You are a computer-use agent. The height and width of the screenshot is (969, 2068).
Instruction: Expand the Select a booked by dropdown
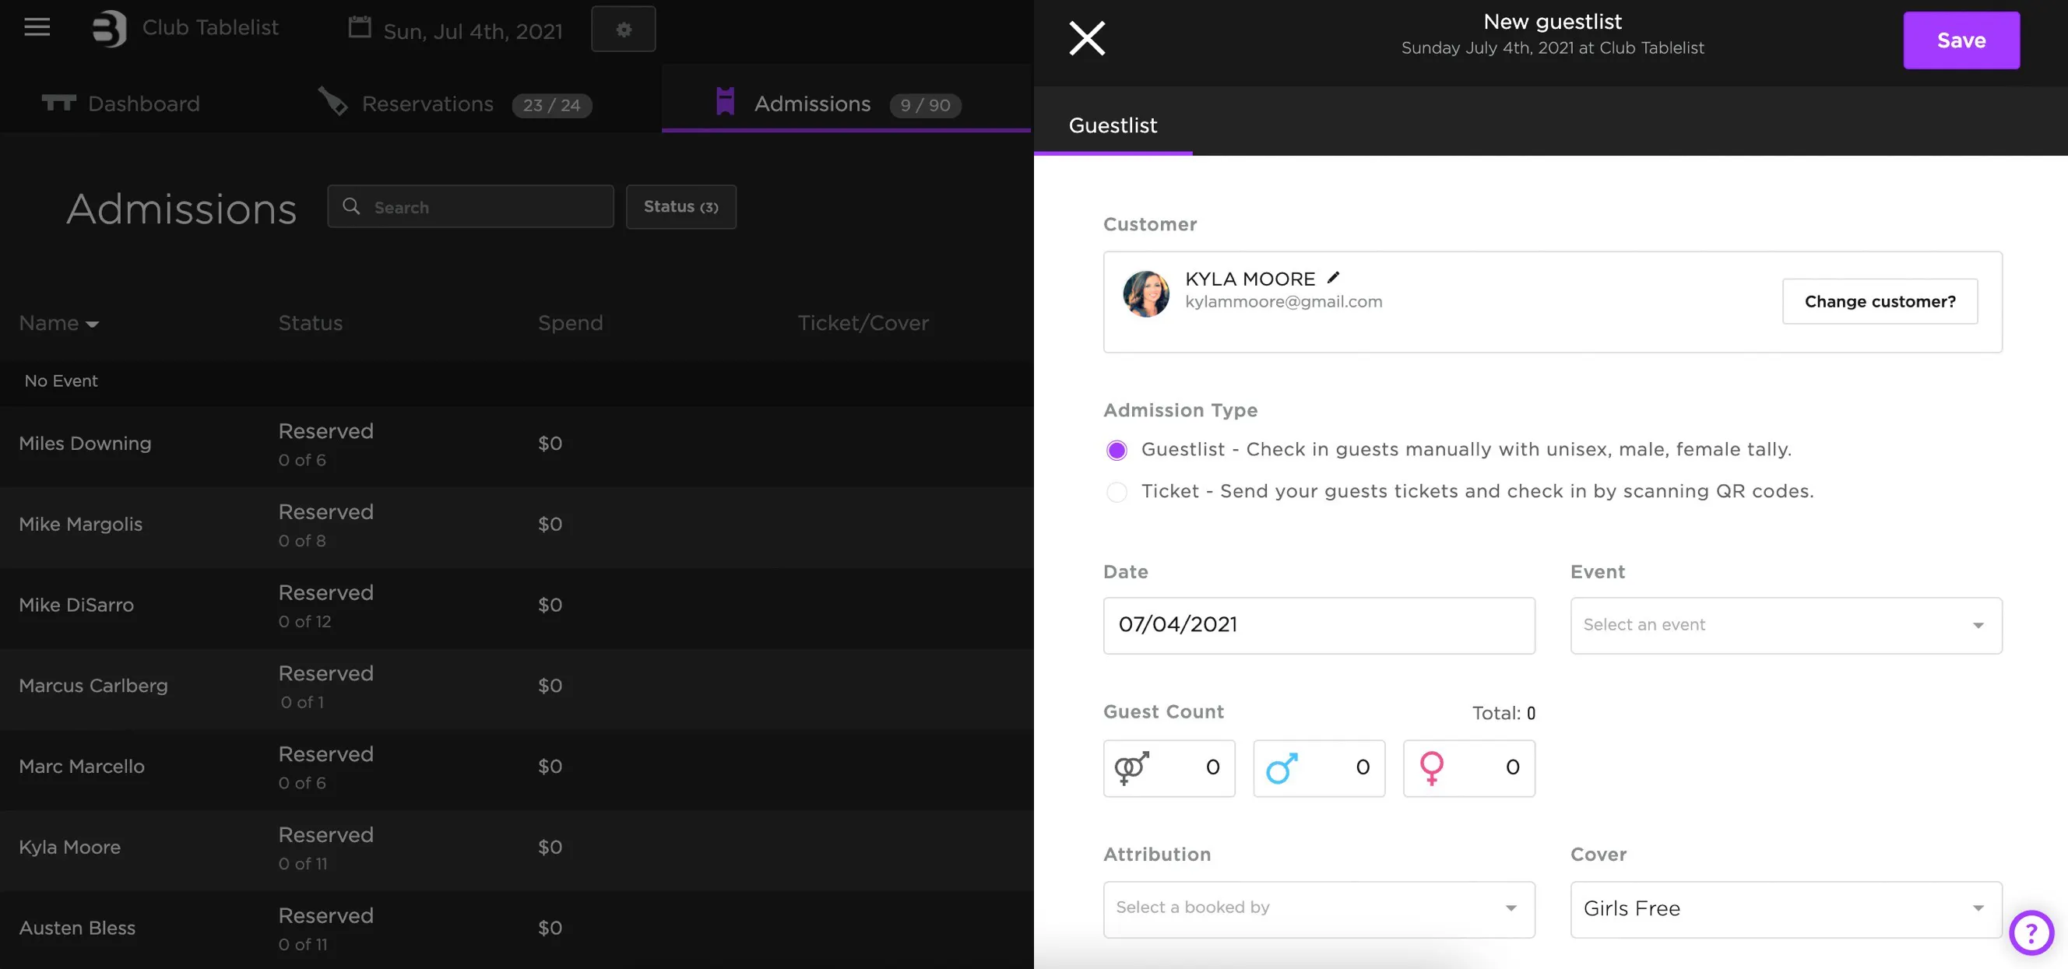pyautogui.click(x=1318, y=909)
